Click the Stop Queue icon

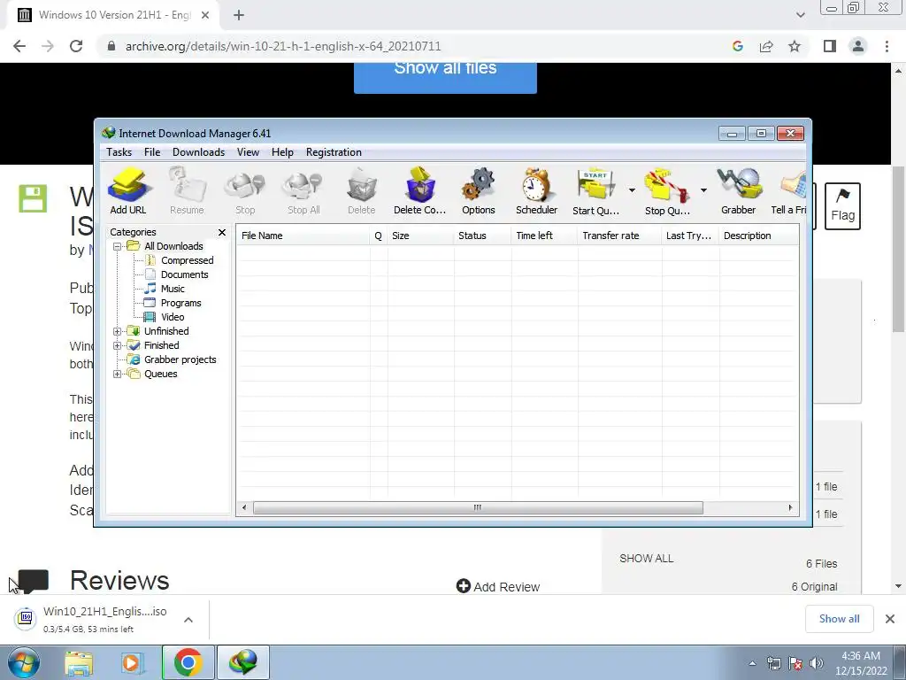[x=667, y=191]
